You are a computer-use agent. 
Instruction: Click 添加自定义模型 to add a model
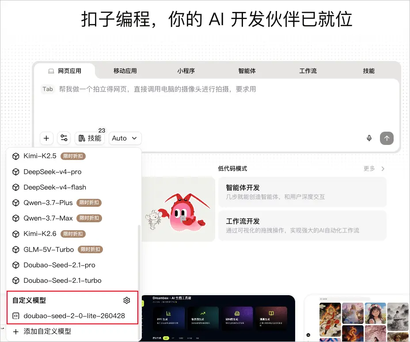coord(47,331)
